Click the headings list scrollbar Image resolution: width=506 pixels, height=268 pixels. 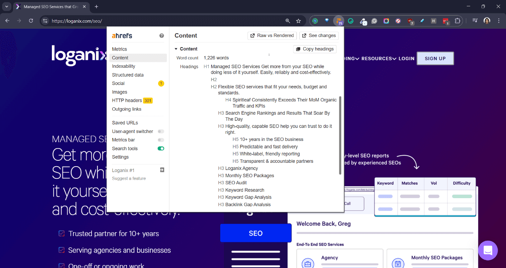point(340,135)
